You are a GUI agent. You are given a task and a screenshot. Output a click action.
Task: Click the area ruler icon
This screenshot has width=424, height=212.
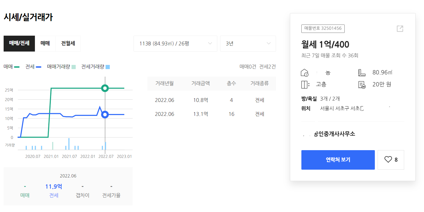[362, 73]
